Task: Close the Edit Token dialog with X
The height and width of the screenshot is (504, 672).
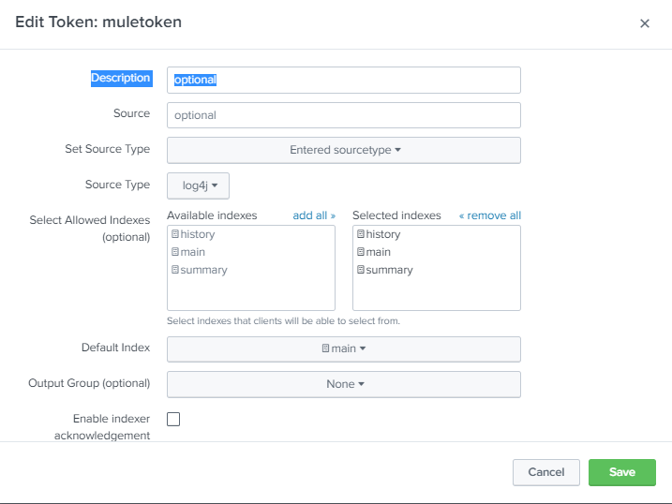Action: pyautogui.click(x=645, y=23)
